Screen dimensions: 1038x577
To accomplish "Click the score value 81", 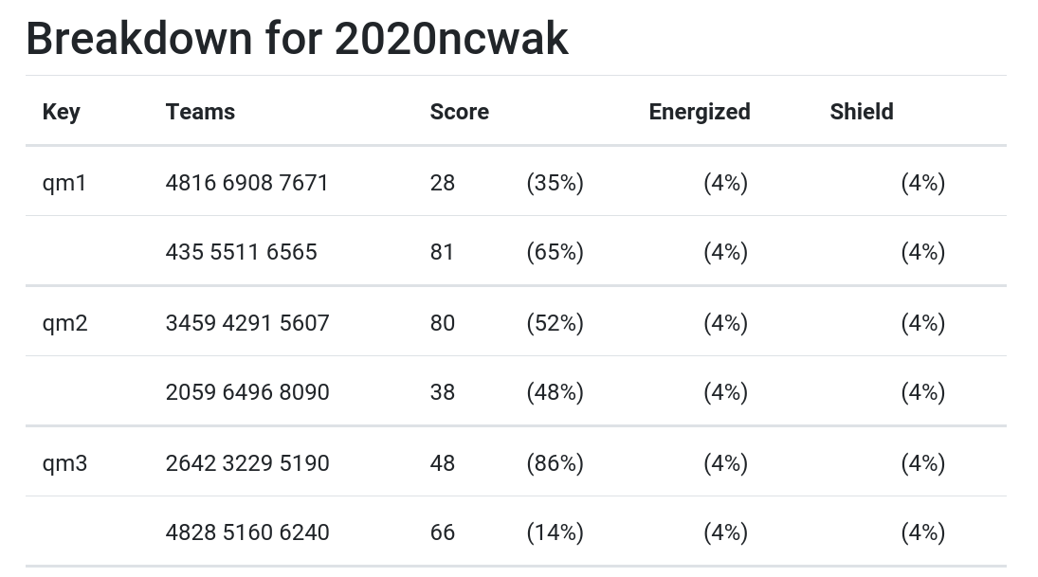I will [442, 252].
